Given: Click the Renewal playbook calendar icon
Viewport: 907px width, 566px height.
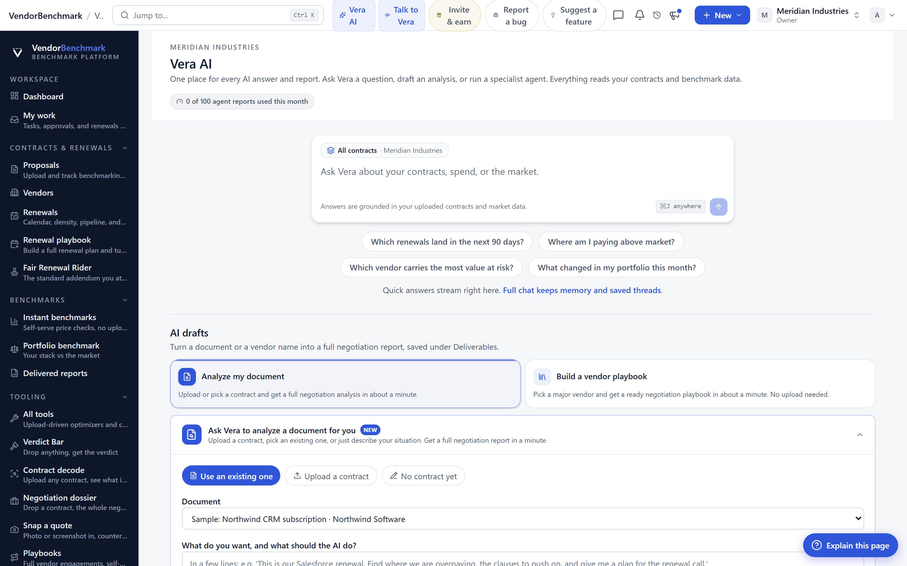Looking at the screenshot, I should tap(14, 244).
